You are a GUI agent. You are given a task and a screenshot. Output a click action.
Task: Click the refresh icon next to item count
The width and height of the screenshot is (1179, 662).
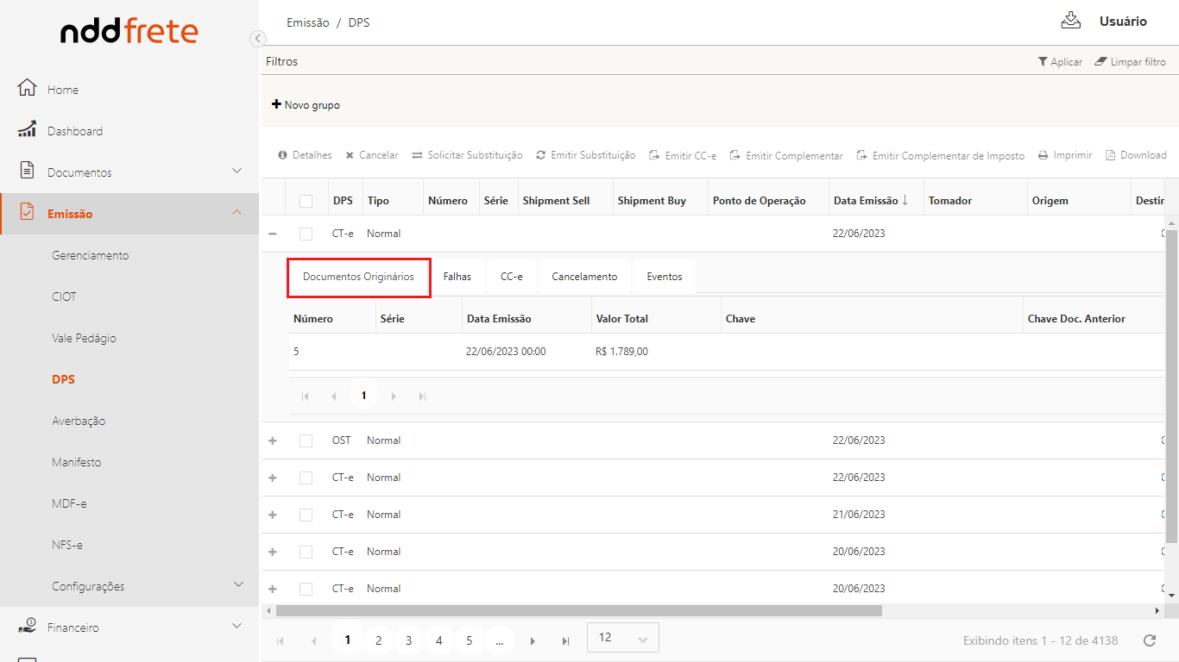click(x=1149, y=640)
